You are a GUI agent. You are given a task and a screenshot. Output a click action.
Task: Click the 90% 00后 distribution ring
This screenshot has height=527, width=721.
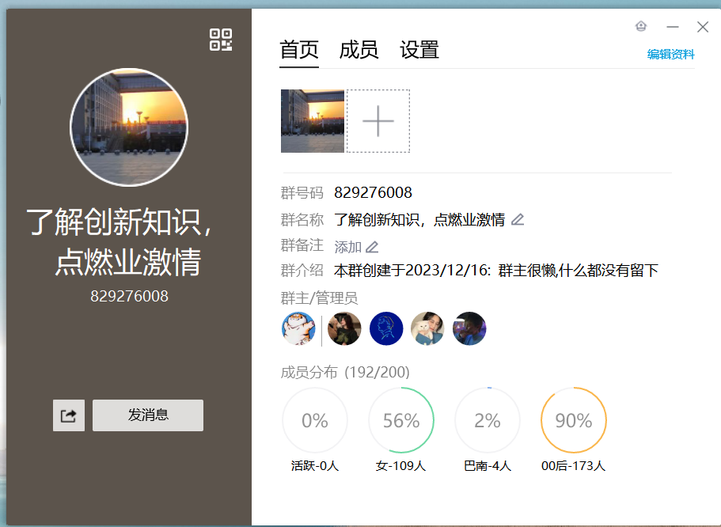[x=573, y=420]
